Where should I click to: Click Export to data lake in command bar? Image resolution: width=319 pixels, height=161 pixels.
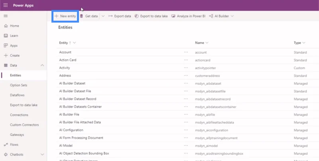coord(154,16)
